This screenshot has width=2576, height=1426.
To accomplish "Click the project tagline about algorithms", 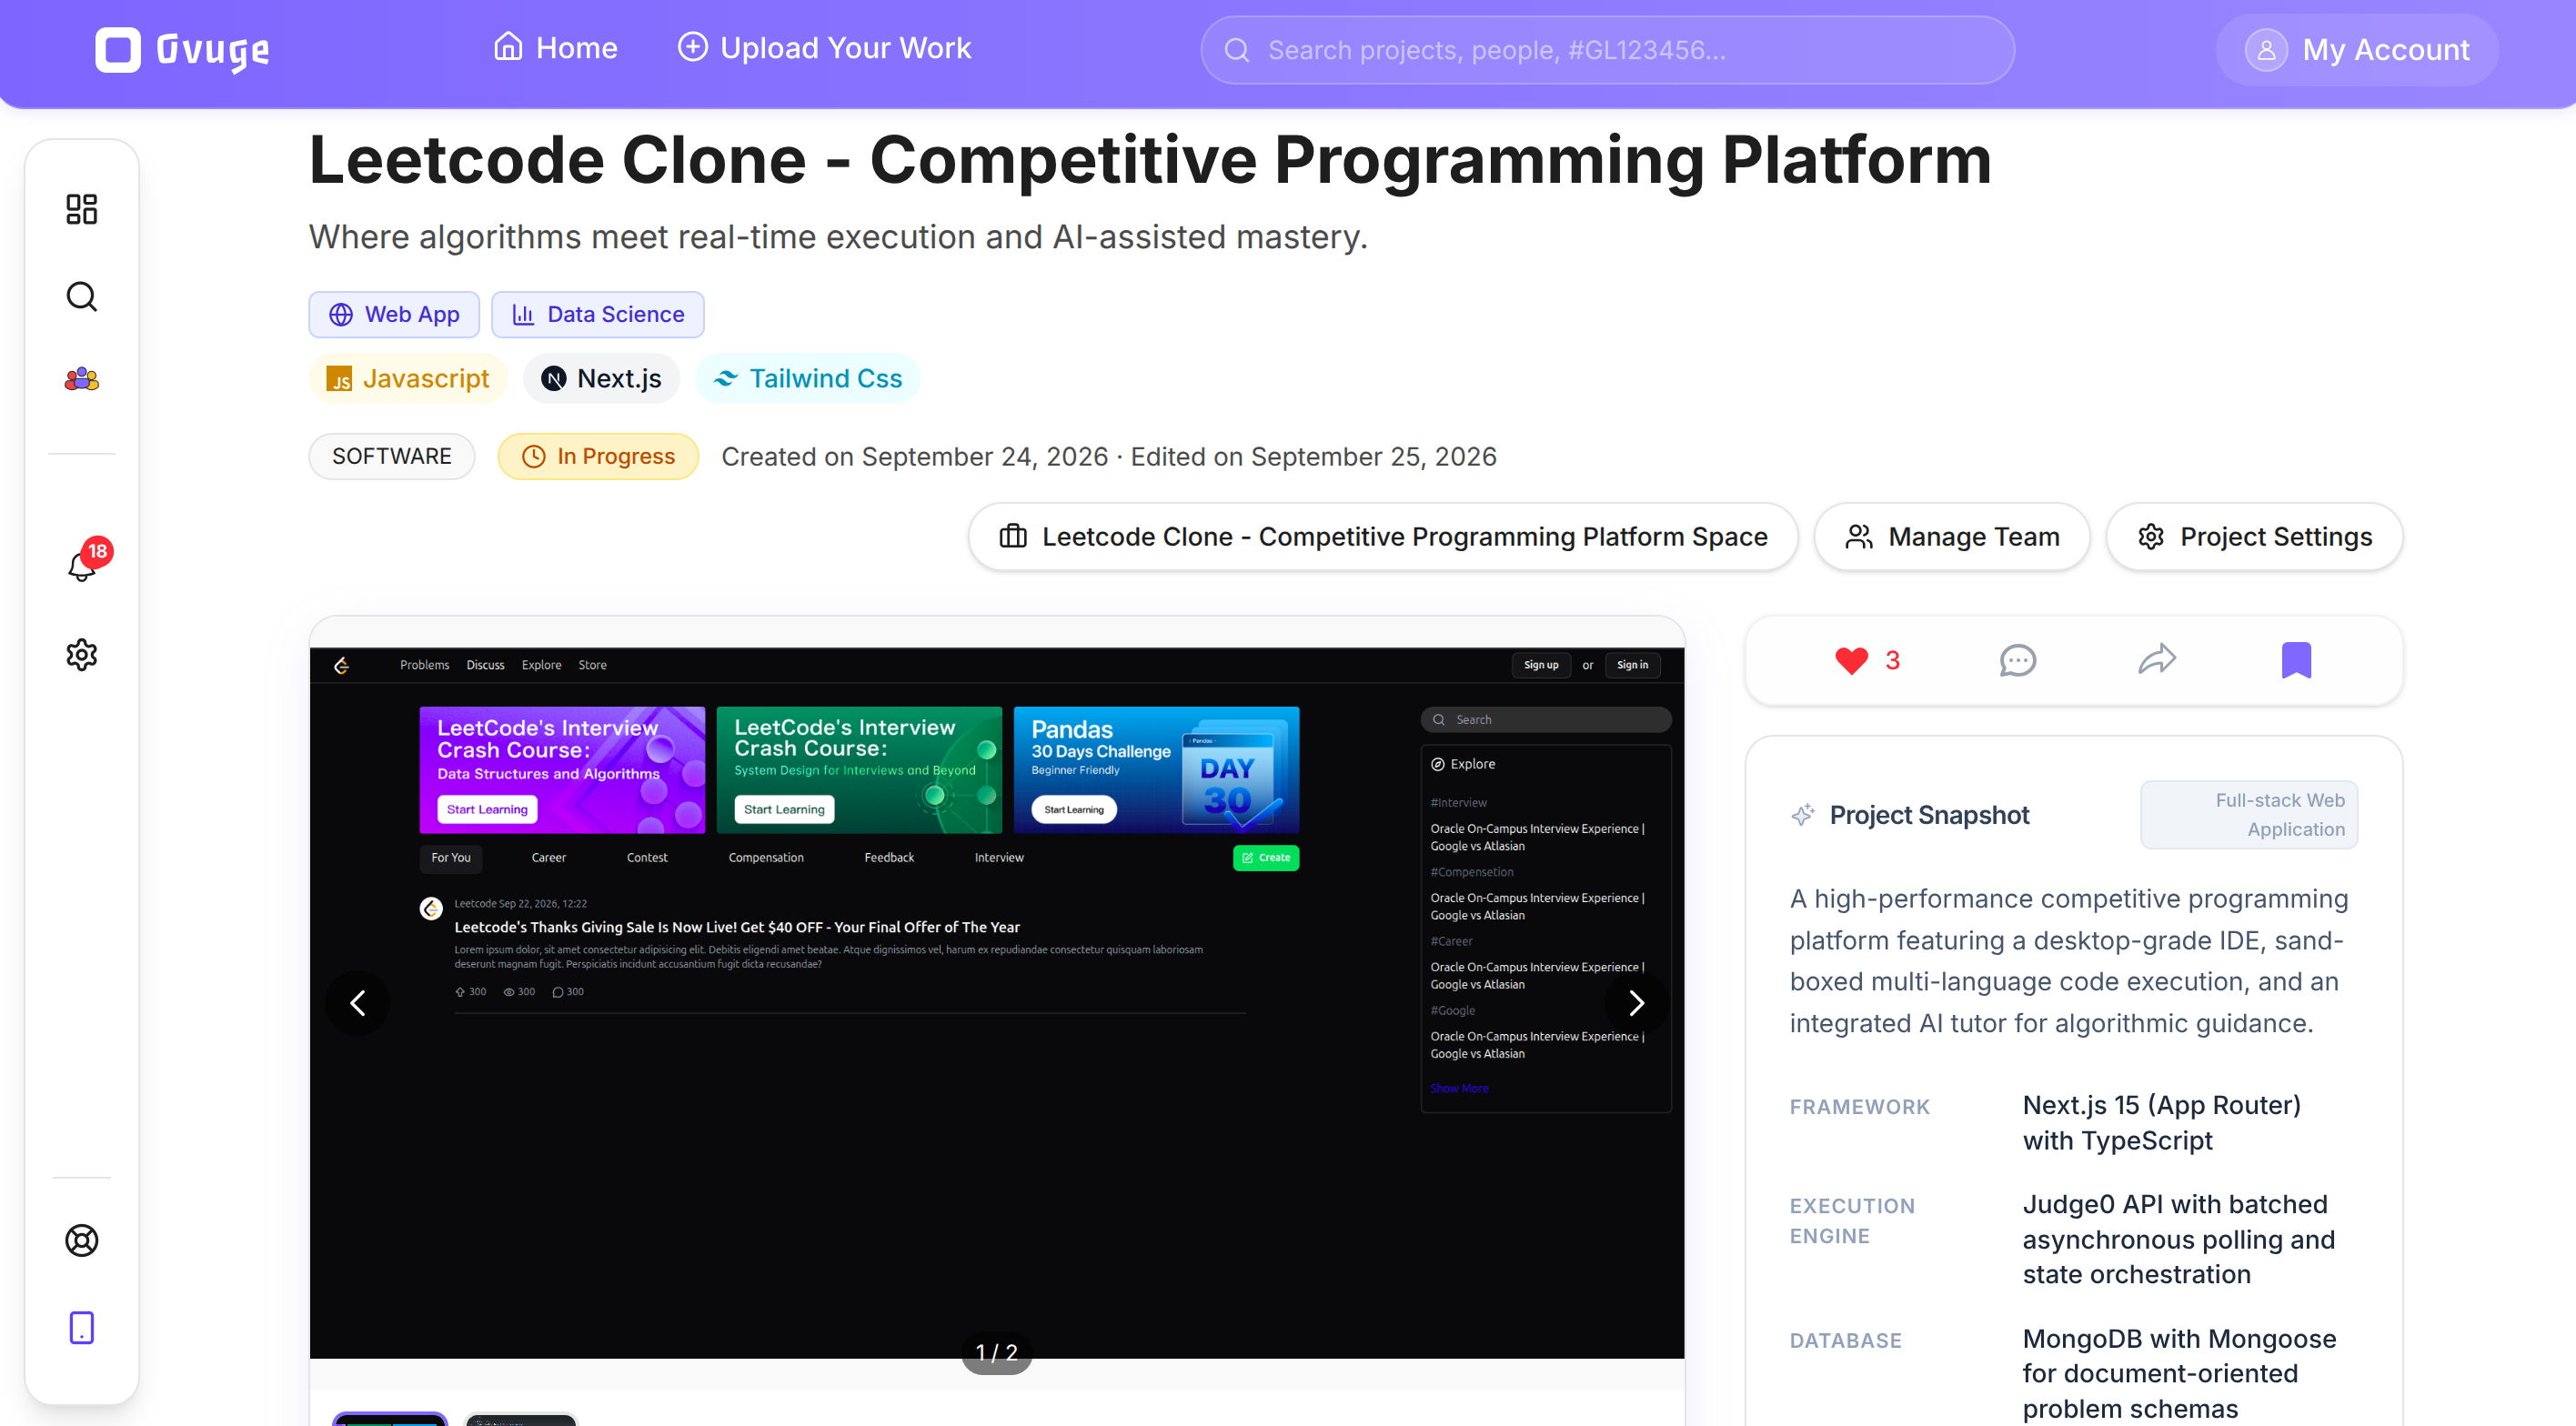I will click(838, 237).
